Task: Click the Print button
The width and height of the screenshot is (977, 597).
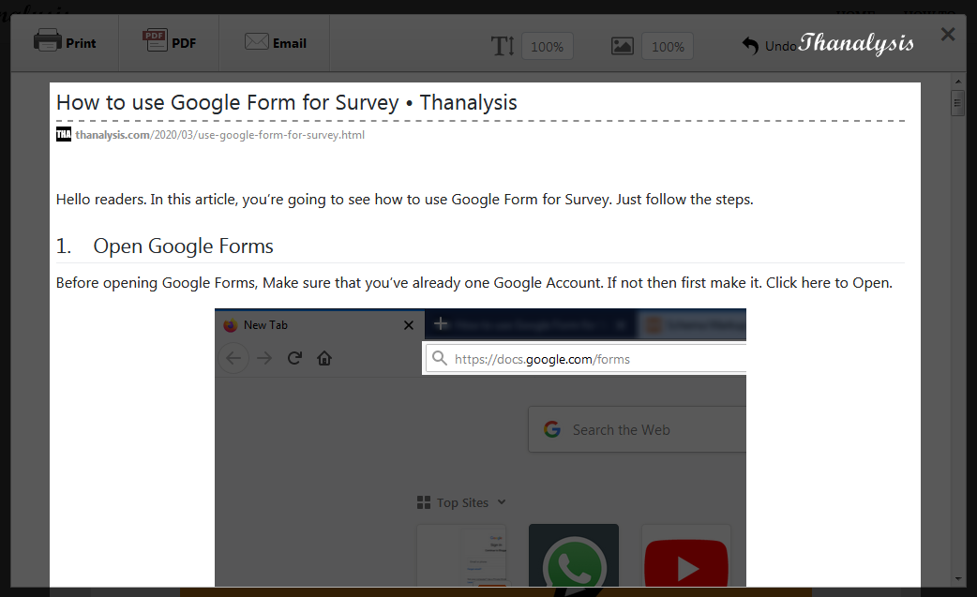Action: [65, 42]
